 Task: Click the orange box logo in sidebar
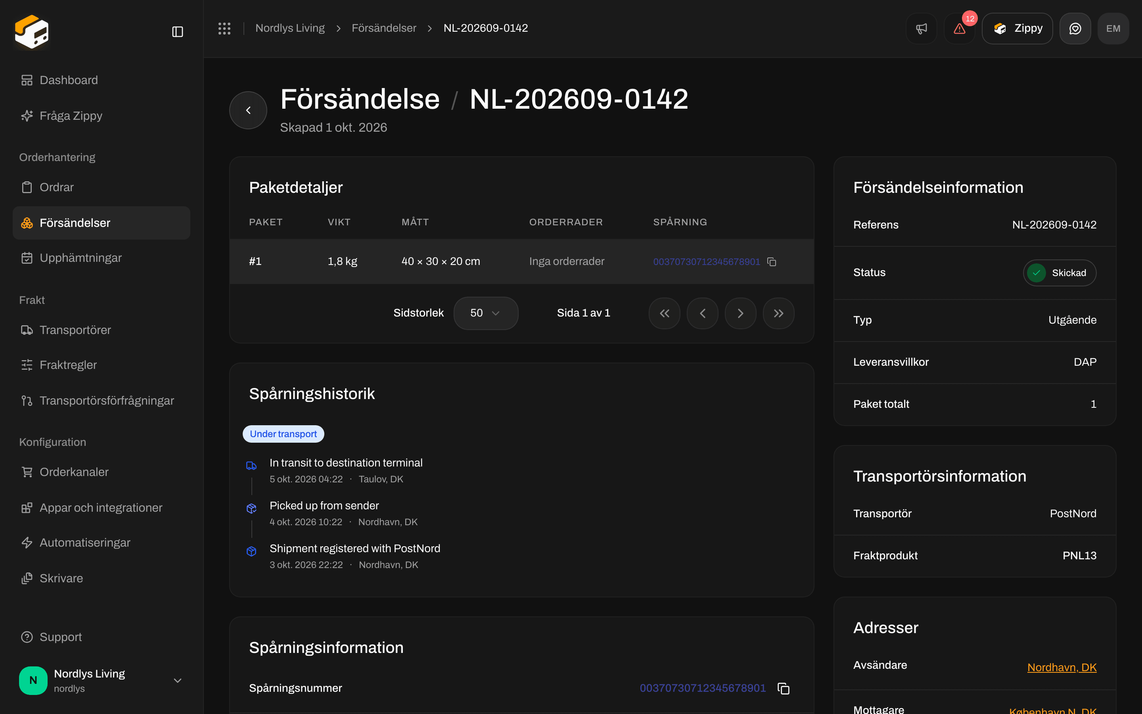(x=32, y=32)
